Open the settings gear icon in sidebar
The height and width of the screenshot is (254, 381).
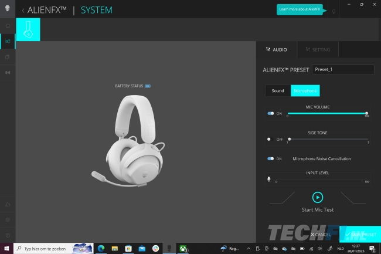pyautogui.click(x=8, y=220)
